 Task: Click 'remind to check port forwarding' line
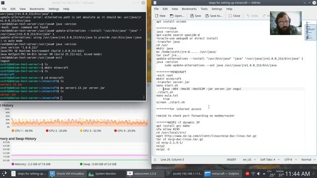click(195, 116)
